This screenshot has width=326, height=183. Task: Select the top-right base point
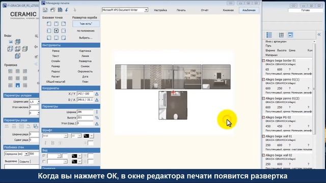pos(63,24)
